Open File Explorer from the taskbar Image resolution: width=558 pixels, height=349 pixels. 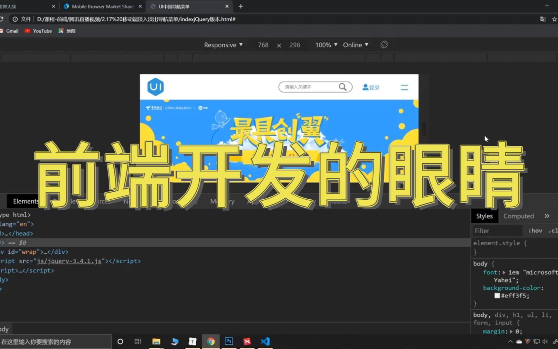pos(156,342)
